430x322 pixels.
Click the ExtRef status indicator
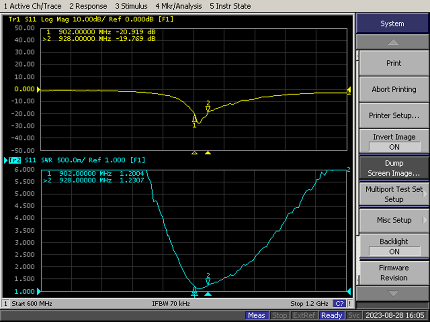(304, 316)
